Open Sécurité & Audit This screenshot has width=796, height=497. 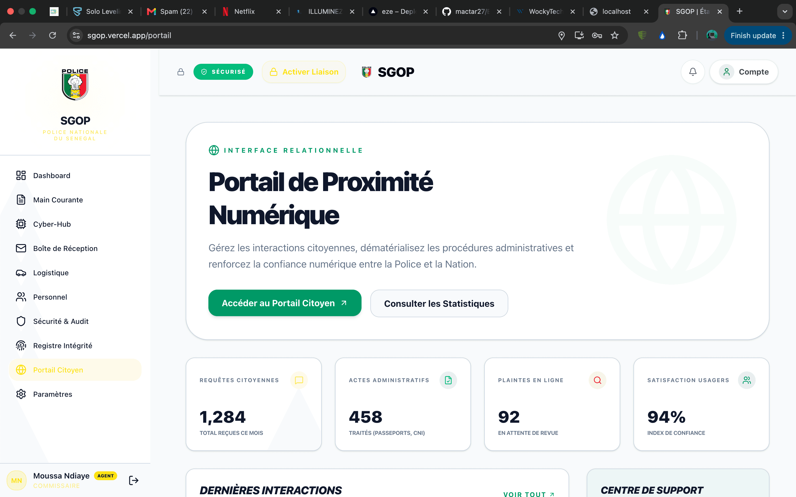pyautogui.click(x=75, y=321)
